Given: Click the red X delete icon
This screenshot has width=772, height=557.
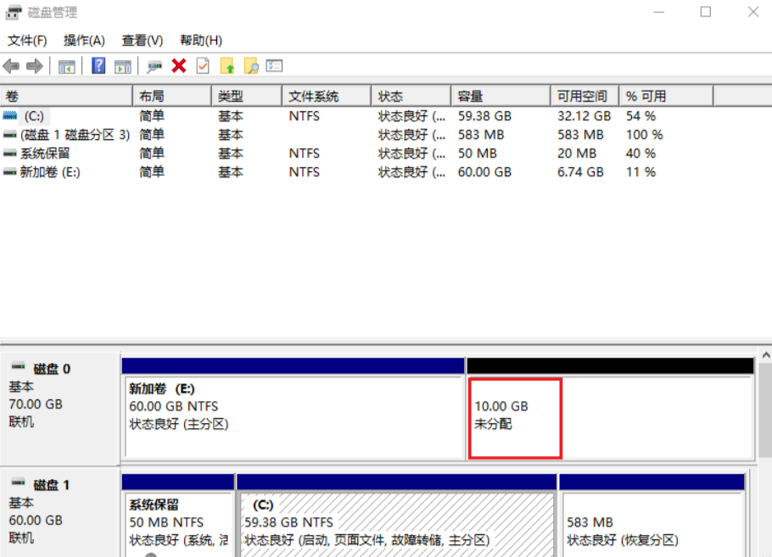Looking at the screenshot, I should tap(179, 66).
